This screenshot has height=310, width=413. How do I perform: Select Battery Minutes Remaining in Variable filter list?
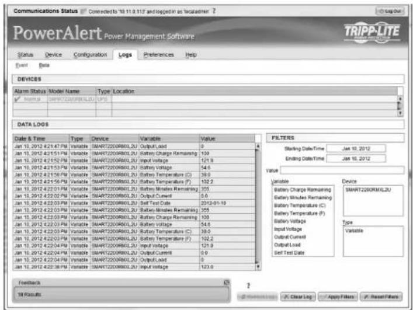coord(303,197)
